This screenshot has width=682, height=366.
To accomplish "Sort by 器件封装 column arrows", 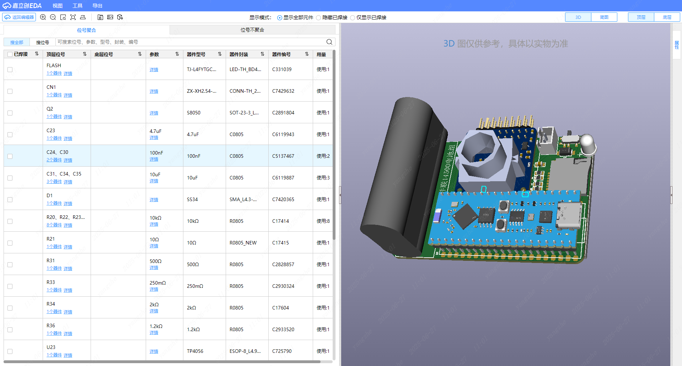I will [x=262, y=54].
